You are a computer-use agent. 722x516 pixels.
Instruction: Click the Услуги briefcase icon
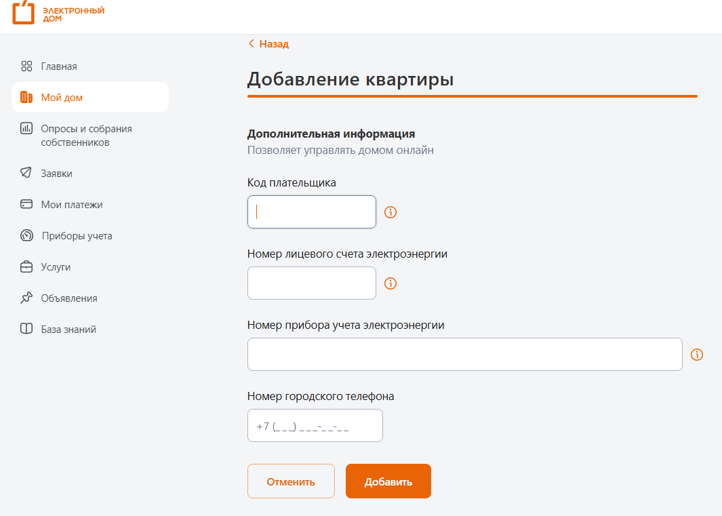[26, 267]
